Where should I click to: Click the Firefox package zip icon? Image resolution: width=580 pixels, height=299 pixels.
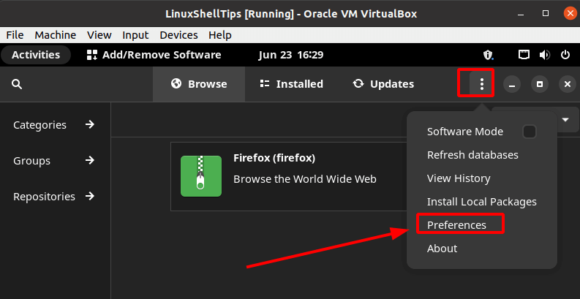(201, 176)
